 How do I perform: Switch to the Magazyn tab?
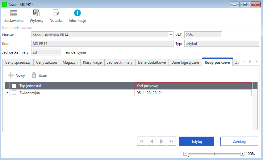click(70, 62)
